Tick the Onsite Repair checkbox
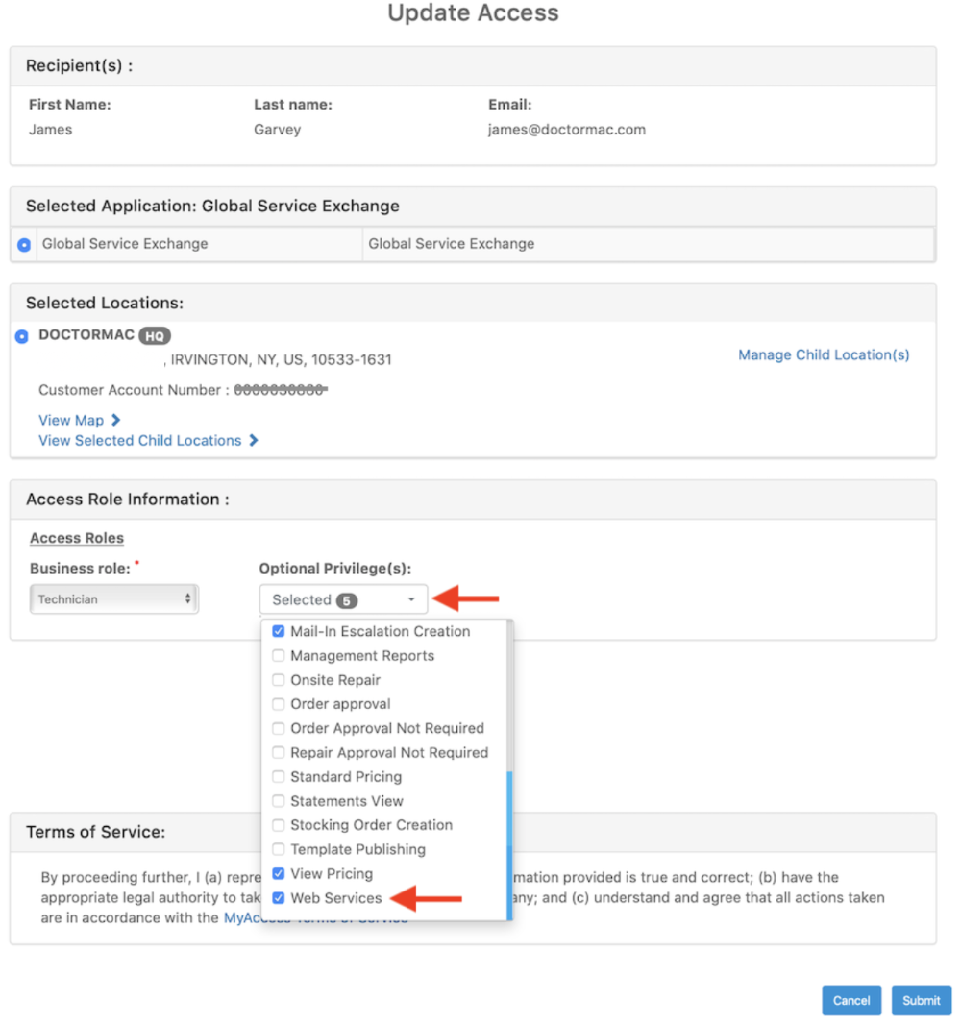 click(279, 680)
